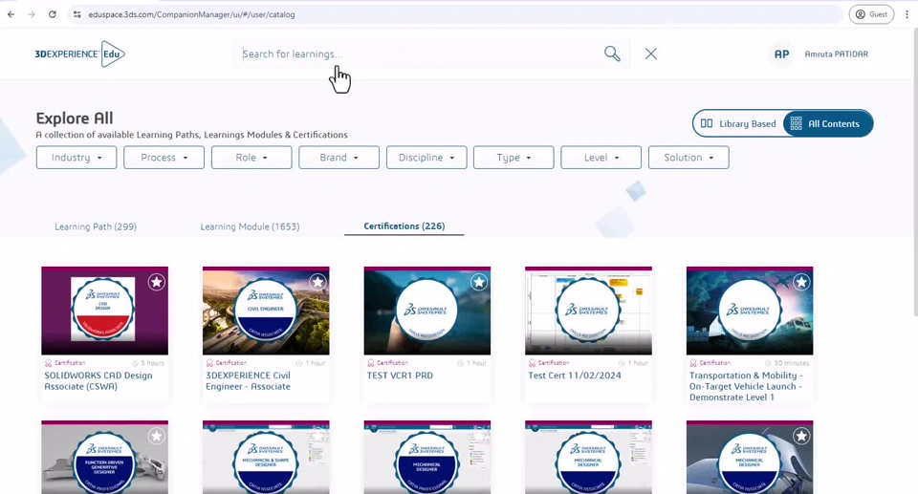The image size is (918, 494).
Task: Reload the page with refresh icon
Action: click(x=52, y=14)
